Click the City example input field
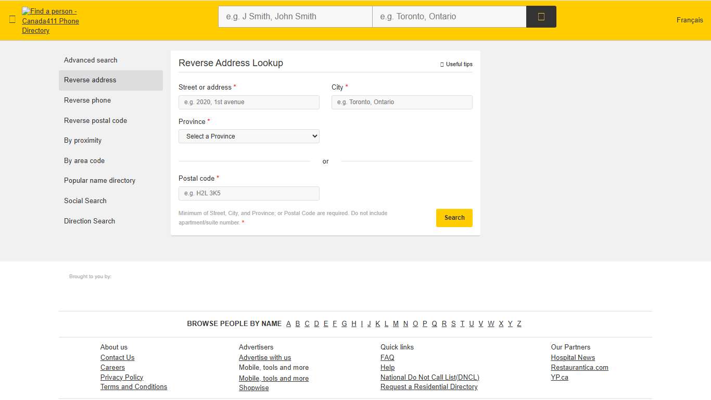 coord(402,102)
